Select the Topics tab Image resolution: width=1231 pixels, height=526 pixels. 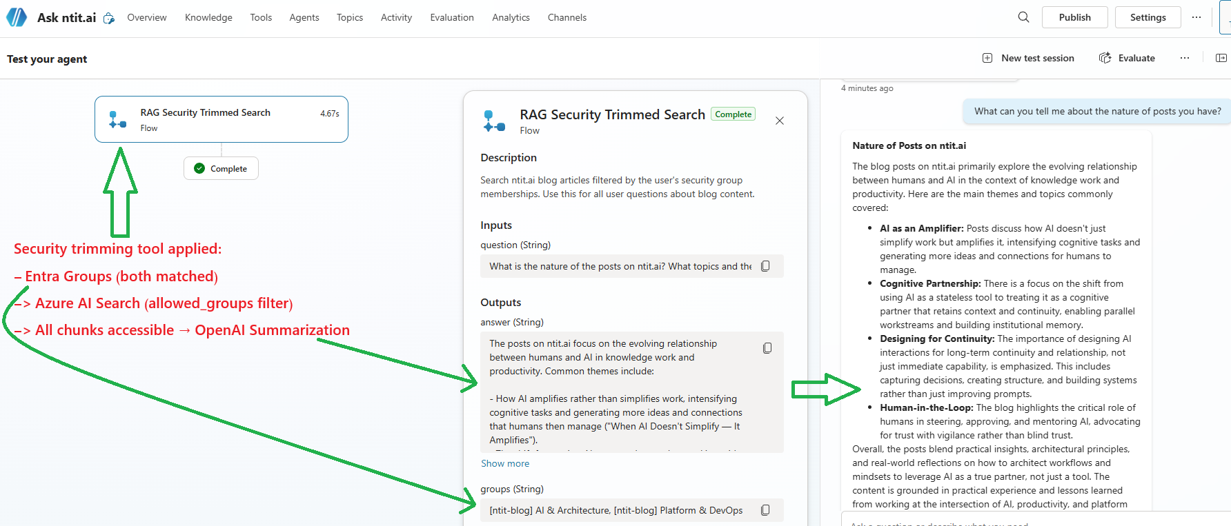pyautogui.click(x=350, y=17)
